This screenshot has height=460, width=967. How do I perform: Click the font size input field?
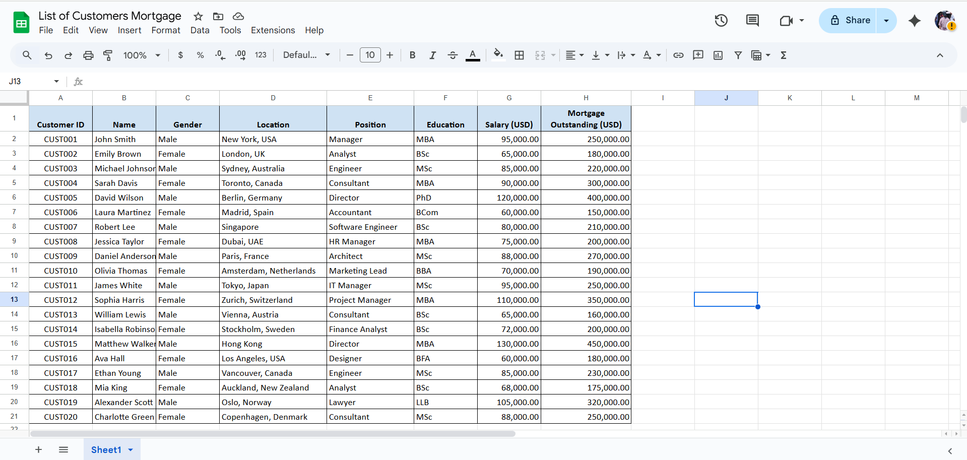click(x=370, y=55)
